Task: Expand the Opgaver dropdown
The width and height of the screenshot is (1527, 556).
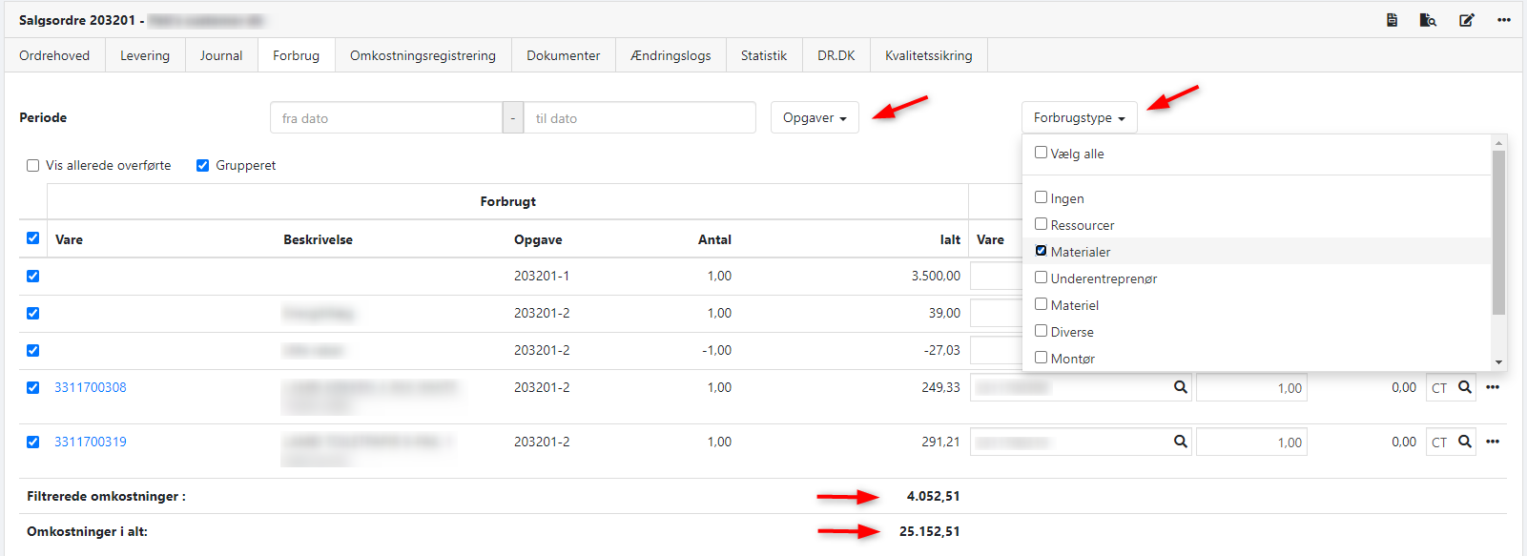Action: (815, 118)
